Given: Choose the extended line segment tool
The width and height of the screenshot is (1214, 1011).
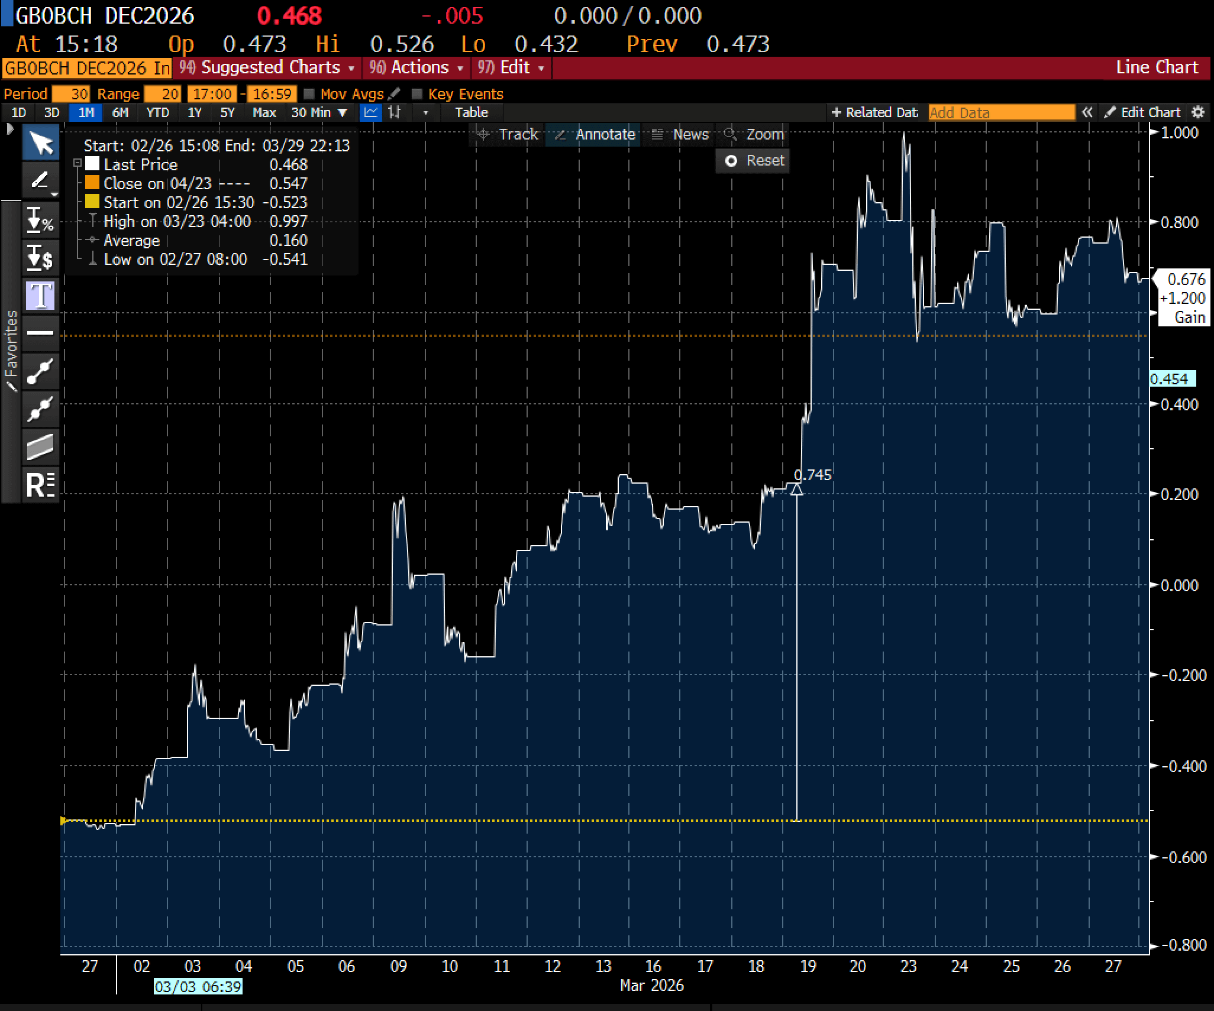Looking at the screenshot, I should click(41, 409).
